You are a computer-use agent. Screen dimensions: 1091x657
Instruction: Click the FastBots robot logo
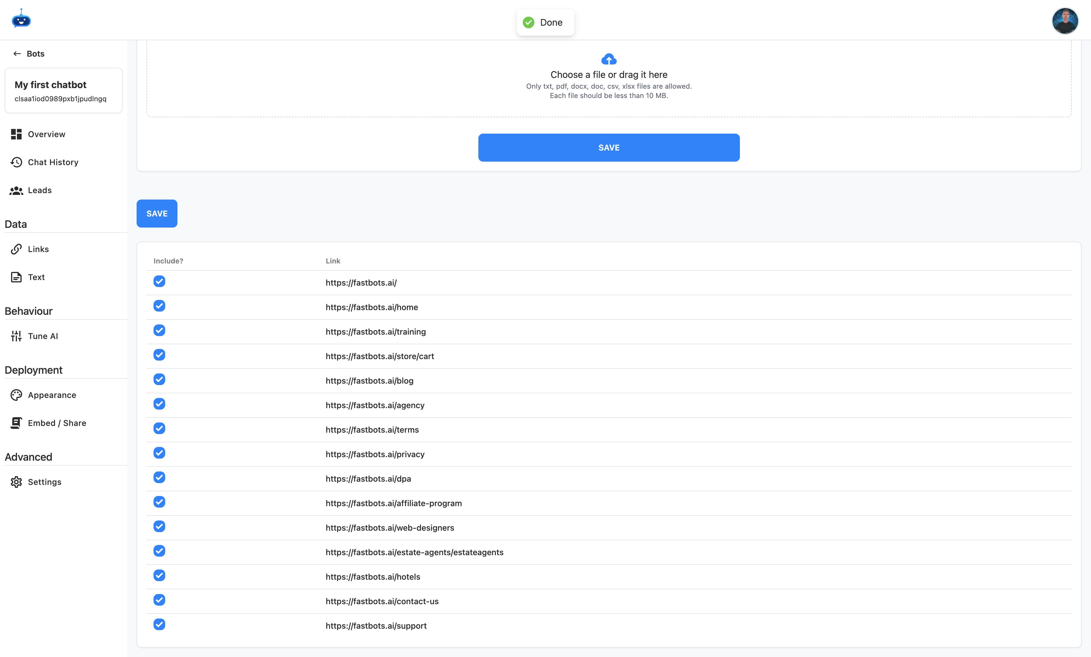(x=21, y=19)
